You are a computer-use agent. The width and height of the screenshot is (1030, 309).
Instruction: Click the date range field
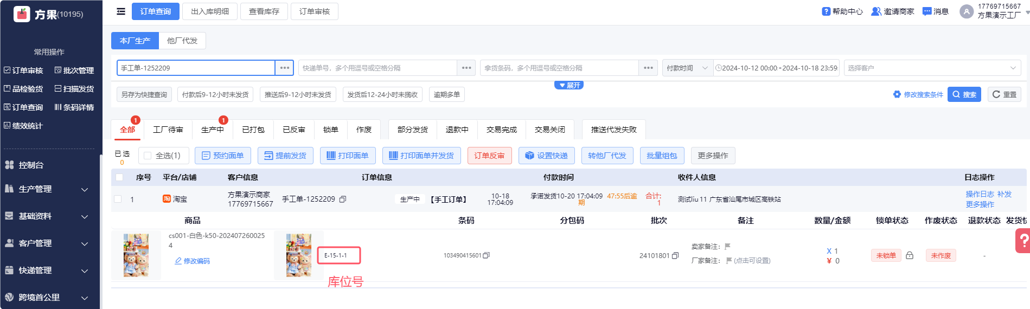point(776,68)
